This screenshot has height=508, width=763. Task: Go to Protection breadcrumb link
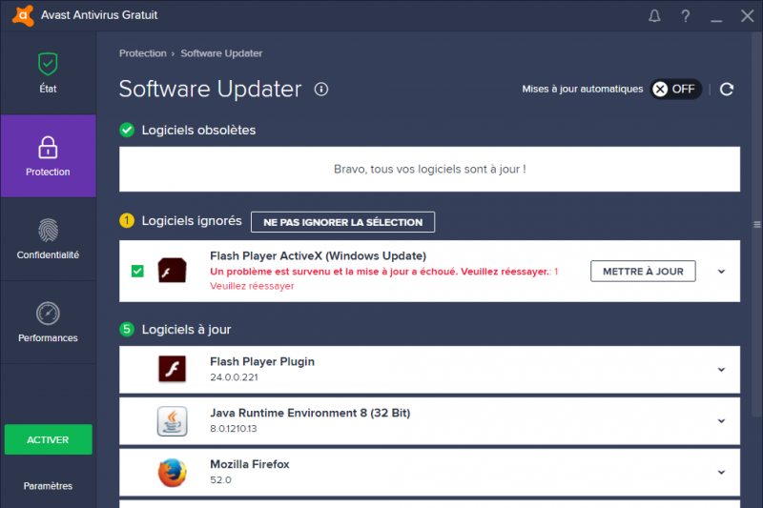point(142,53)
